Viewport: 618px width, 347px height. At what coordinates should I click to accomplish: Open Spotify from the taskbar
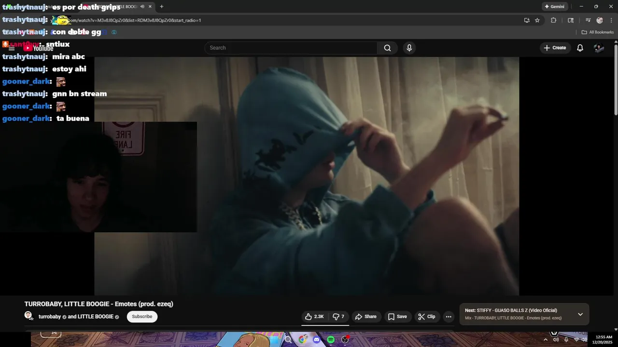pyautogui.click(x=331, y=340)
